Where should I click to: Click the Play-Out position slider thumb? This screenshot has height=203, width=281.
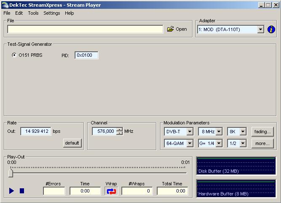coord(11,173)
